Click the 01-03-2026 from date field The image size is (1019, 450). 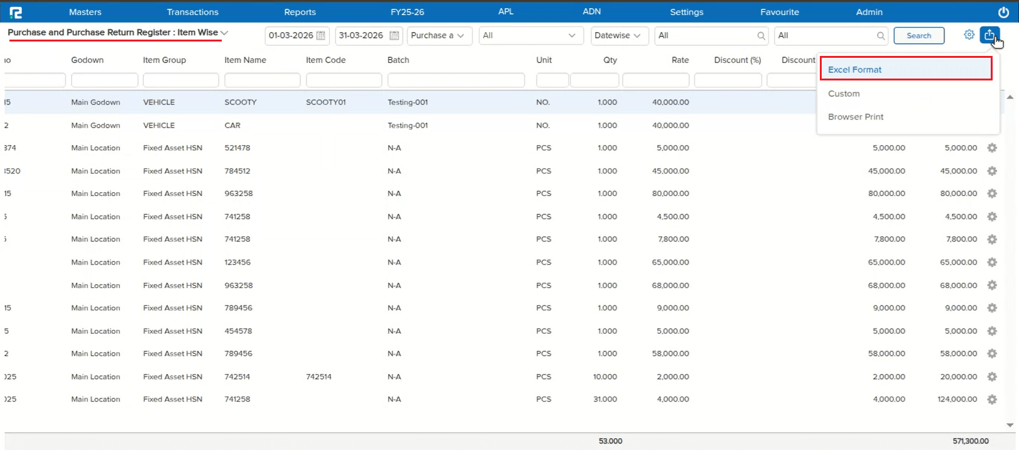(x=297, y=36)
